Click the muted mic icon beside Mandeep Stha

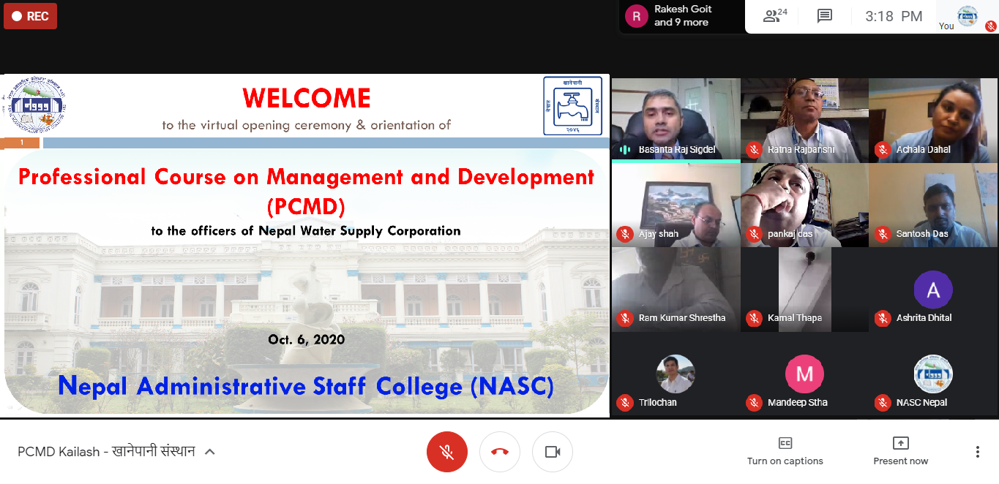(754, 403)
